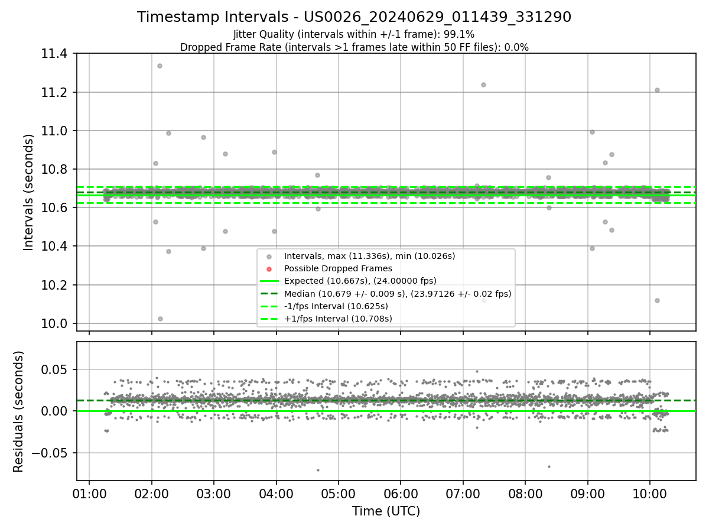This screenshot has height=532, width=709.
Task: Click the residuals tick label '−0.05'
Action: tap(50, 453)
